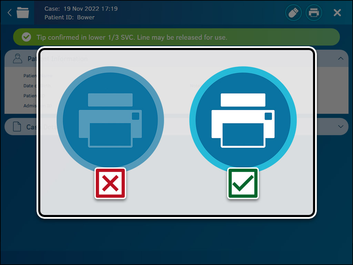Confirm printing with the green checkmark box
Viewport: 353px width, 265px height.
pos(243,183)
